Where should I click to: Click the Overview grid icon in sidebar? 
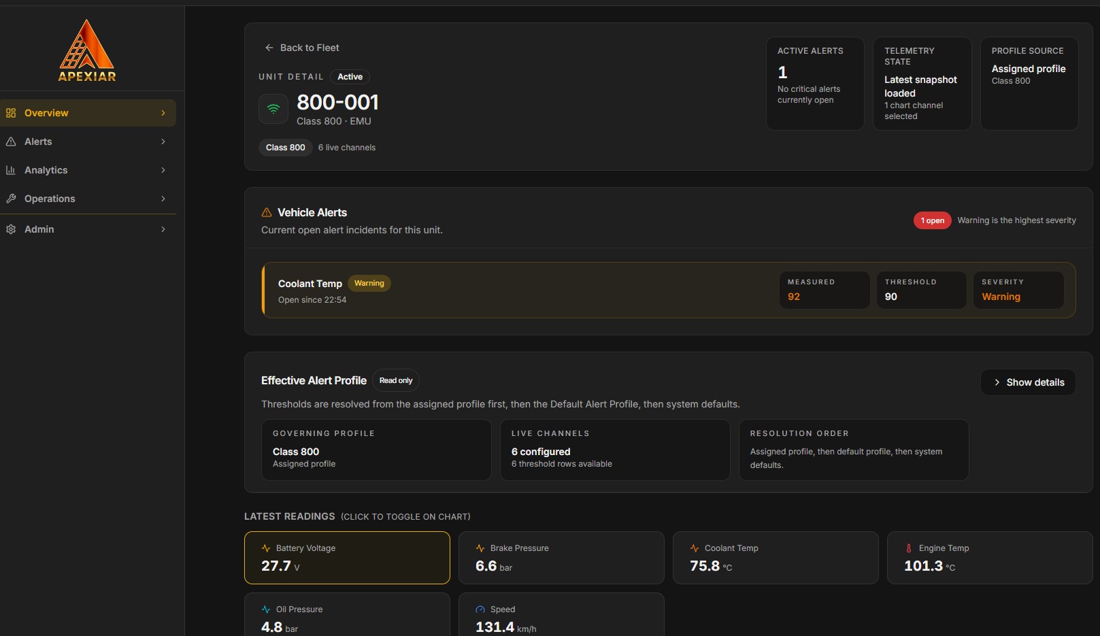click(11, 113)
